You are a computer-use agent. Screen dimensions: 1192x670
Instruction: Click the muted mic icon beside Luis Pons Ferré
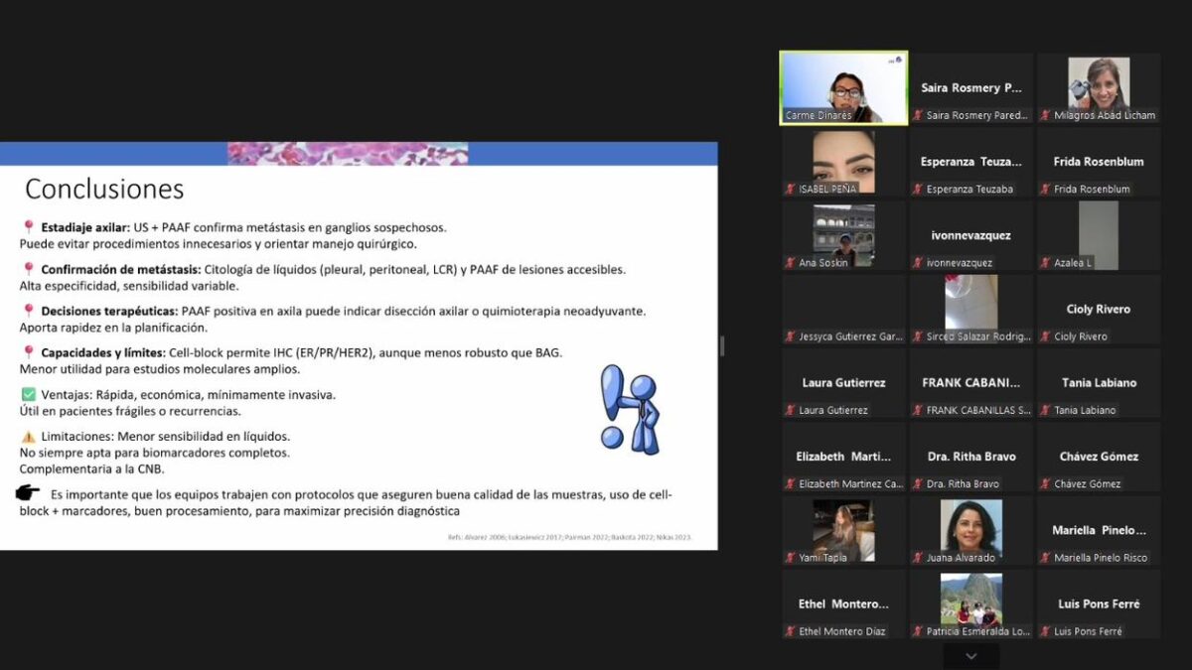(1045, 631)
